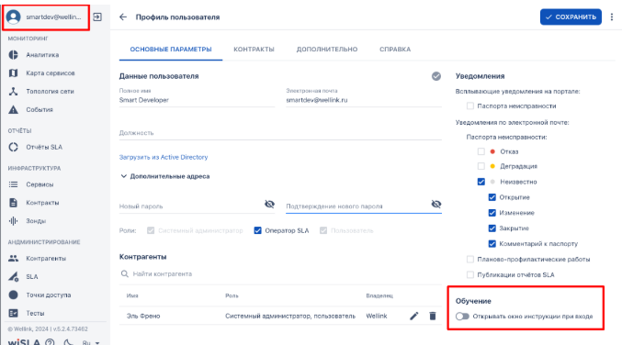Uncheck the Закрытие checkbox
The width and height of the screenshot is (622, 345).
coord(492,228)
